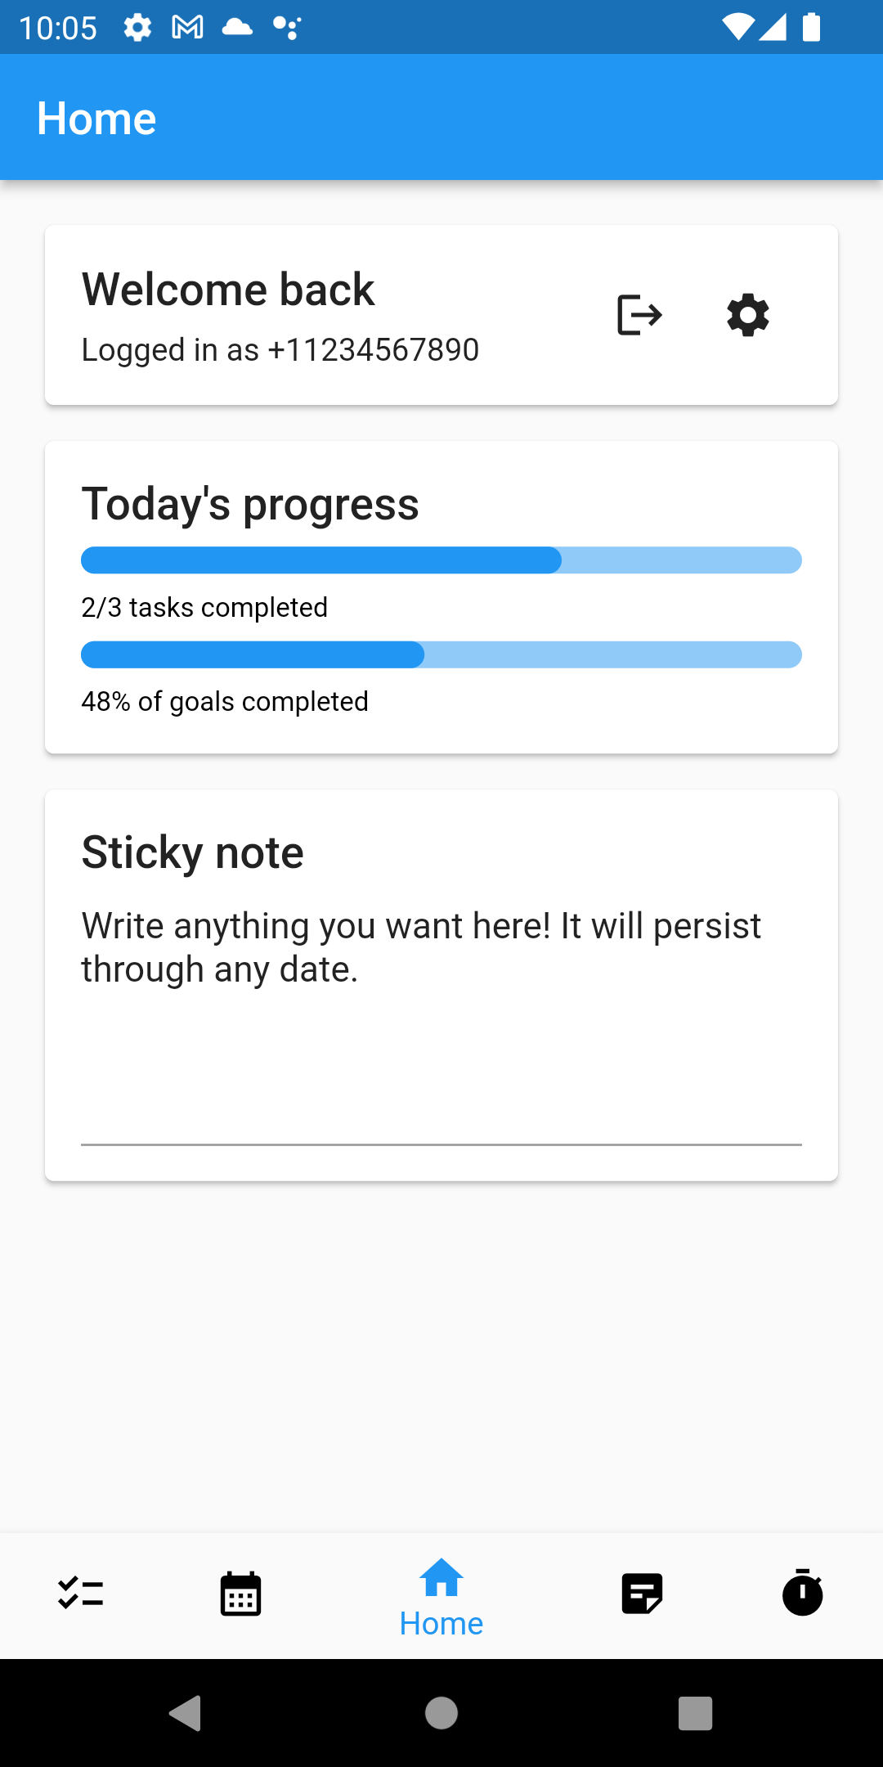Open the notes tab icon

(x=642, y=1594)
